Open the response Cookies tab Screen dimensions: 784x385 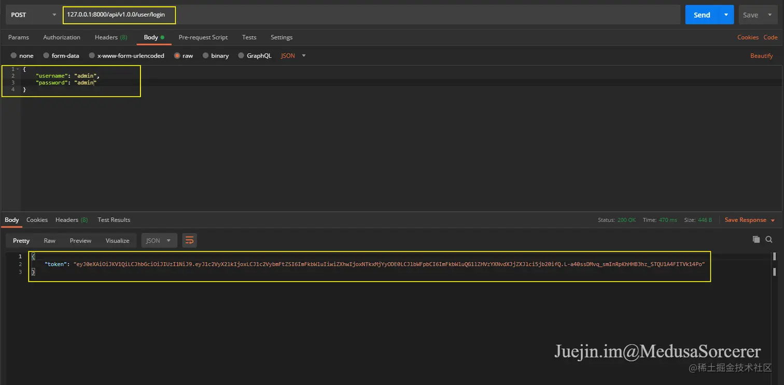point(37,220)
